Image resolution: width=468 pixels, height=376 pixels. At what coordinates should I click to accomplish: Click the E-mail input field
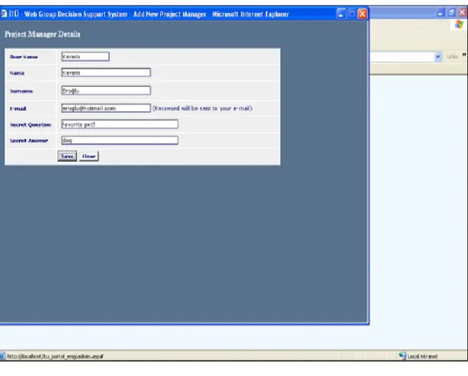pyautogui.click(x=106, y=108)
